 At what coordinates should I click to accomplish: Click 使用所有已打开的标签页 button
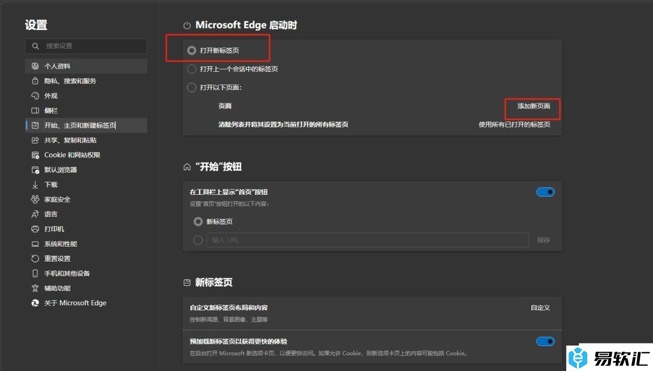pos(514,124)
